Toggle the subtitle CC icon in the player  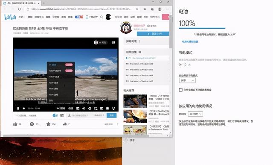tap(78, 108)
